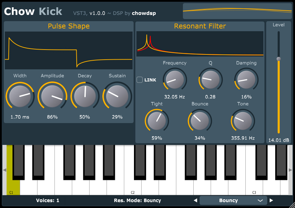
Task: Click the output waveform scope at top right
Action: tap(237, 11)
